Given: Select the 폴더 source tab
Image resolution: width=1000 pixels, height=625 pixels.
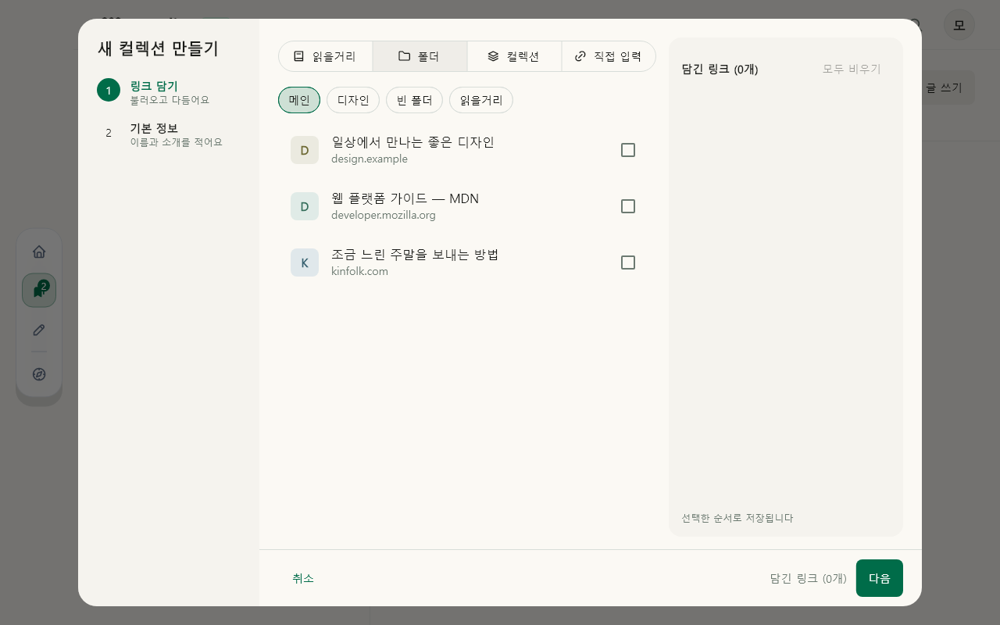Looking at the screenshot, I should point(420,56).
